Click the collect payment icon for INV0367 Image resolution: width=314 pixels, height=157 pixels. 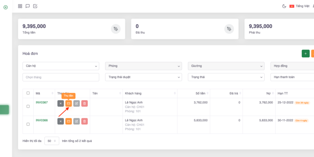coord(68,104)
